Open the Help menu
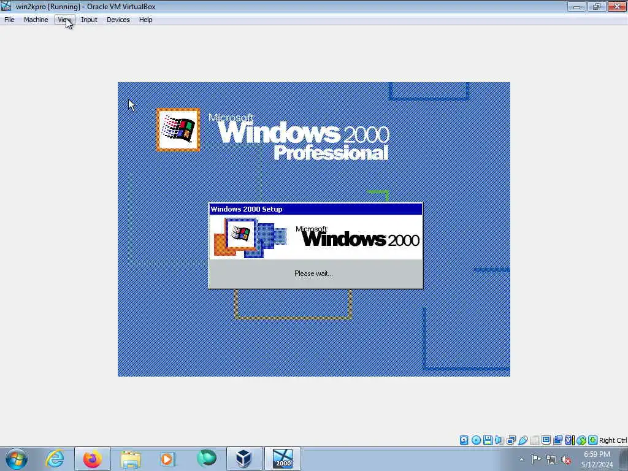The height and width of the screenshot is (471, 628). click(x=145, y=20)
